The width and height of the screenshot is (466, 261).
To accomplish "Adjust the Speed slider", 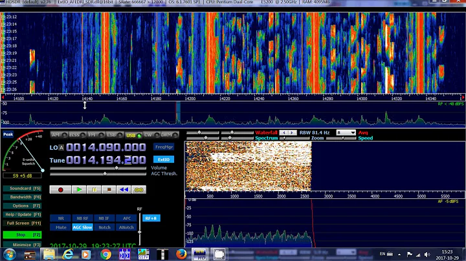I will click(x=341, y=138).
